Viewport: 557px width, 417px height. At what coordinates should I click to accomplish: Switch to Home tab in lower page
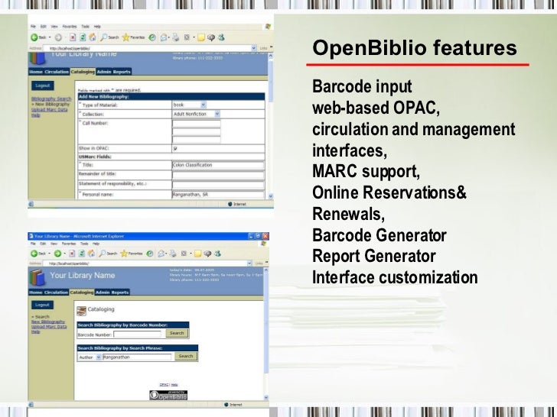(x=35, y=293)
